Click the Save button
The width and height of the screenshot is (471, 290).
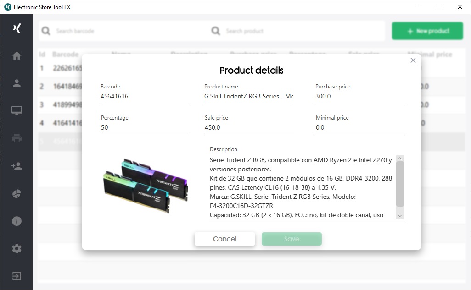[x=292, y=239]
